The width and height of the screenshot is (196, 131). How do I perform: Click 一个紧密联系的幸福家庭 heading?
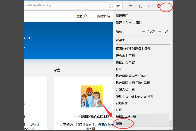[92, 117]
